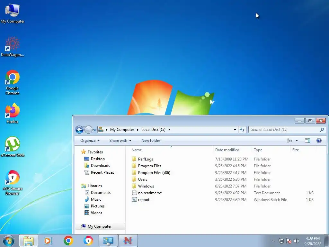Launch Firefox from the desktop
329x247 pixels.
tap(13, 113)
